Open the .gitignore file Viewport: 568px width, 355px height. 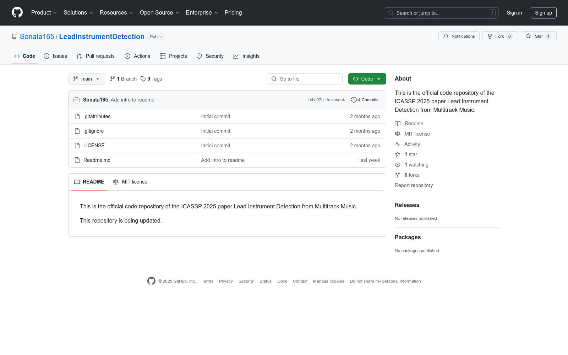point(94,131)
